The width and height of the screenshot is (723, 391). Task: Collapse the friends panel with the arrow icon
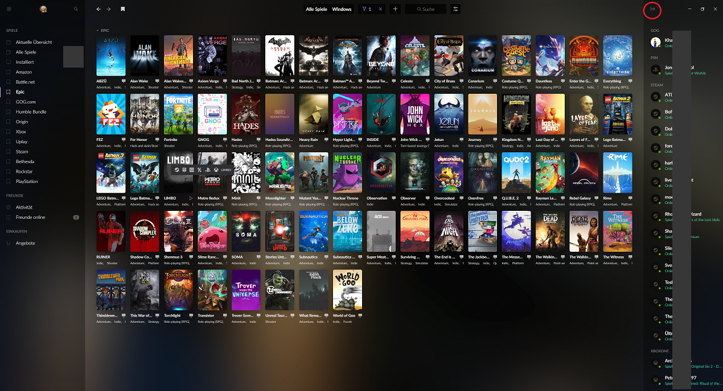pyautogui.click(x=652, y=9)
